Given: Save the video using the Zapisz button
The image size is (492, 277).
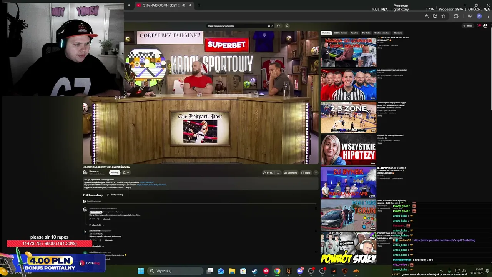Looking at the screenshot, I should tap(306, 173).
